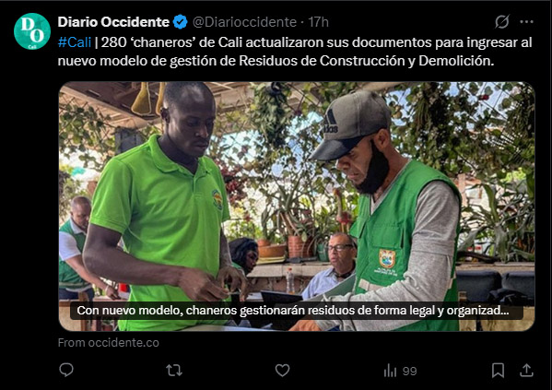Open the #Cali hashtag
The image size is (552, 390).
tap(75, 42)
